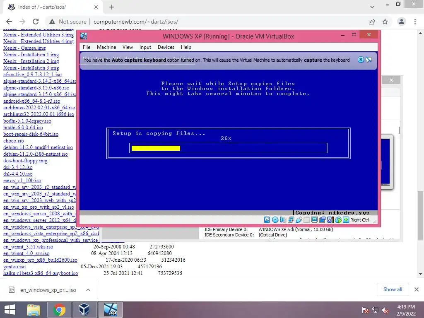
Task: Open the dsl-4.4.10.iso link
Action: click(x=18, y=174)
